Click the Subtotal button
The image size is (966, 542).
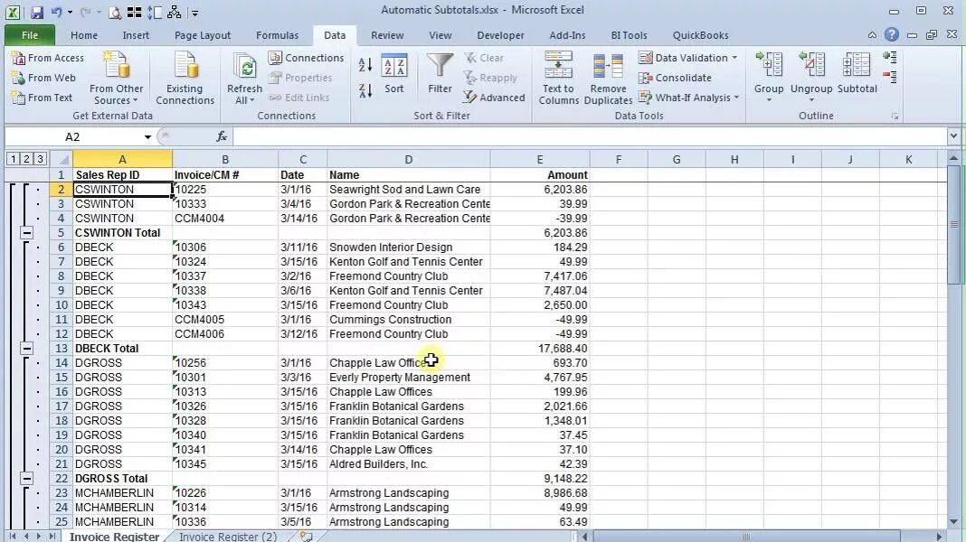857,74
